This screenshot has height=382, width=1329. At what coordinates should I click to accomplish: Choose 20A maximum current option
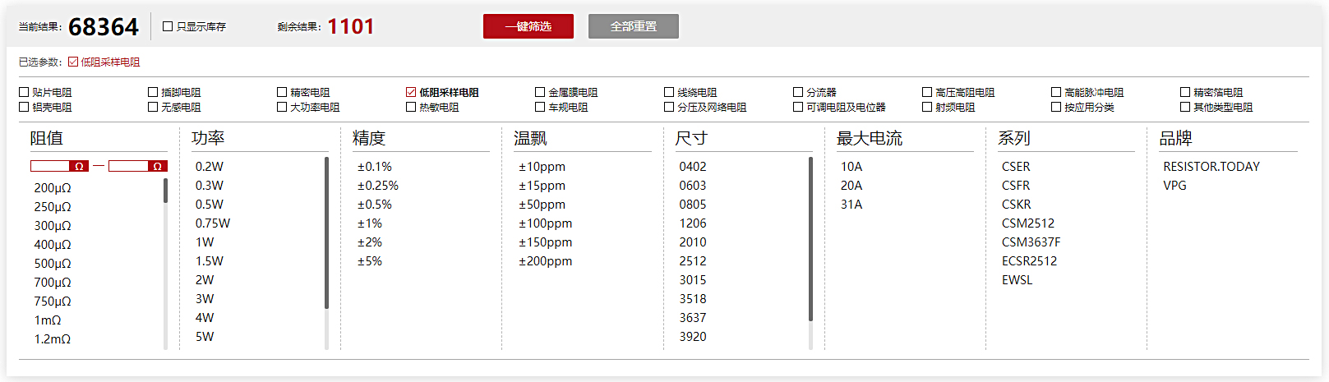(851, 186)
